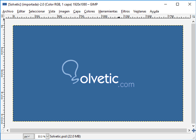Viewport: 196px width, 140px height.
Task: Click the vertical scrollbar up arrow
Action: coord(194,22)
